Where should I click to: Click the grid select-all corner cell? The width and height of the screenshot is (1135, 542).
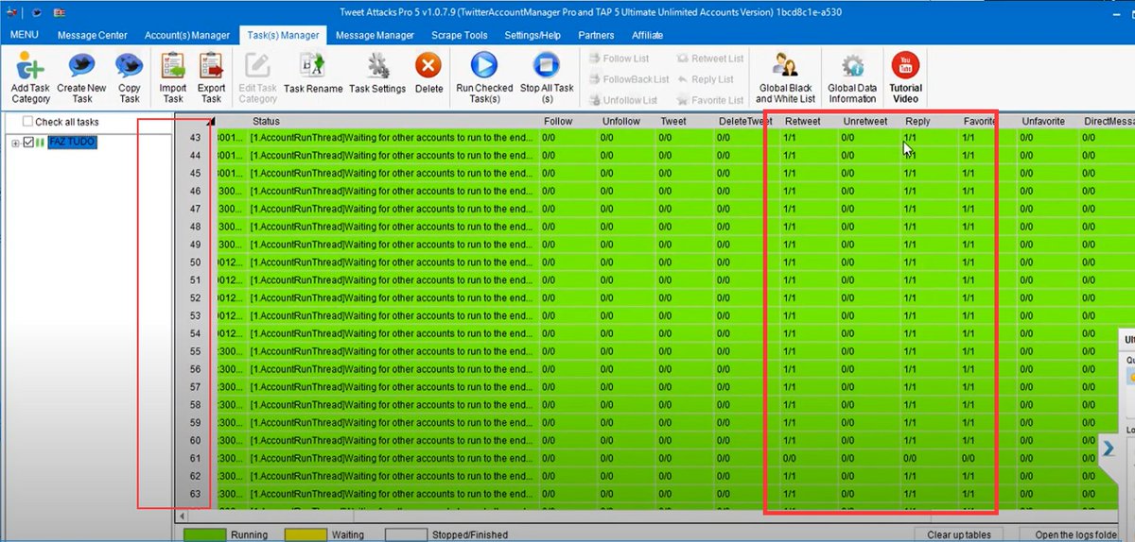tap(196, 121)
